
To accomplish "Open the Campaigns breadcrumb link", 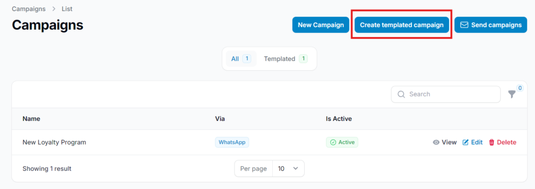I will coord(29,9).
